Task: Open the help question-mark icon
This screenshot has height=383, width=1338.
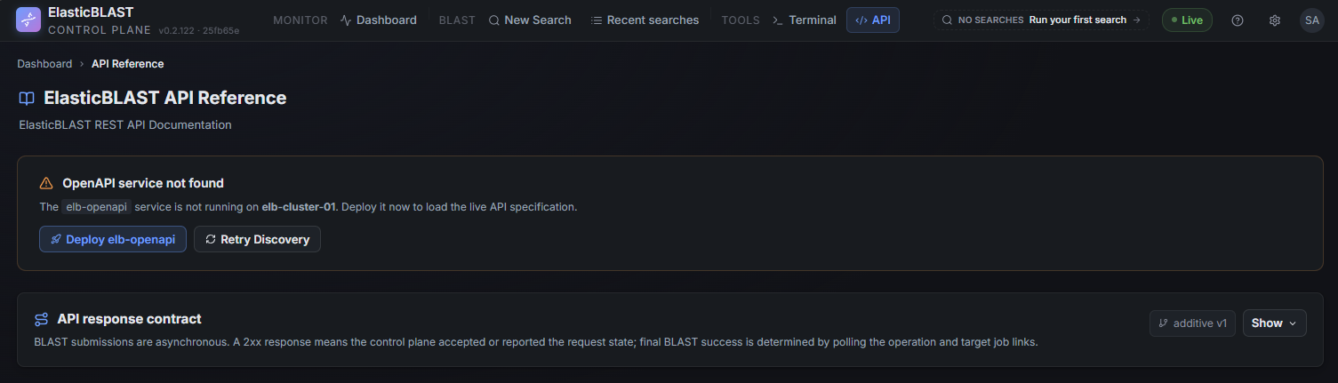Action: (x=1237, y=20)
